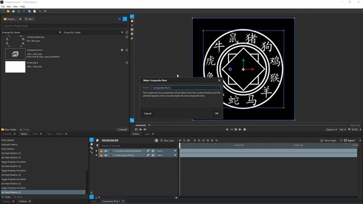Hide the chinese zodiac layer with eye icon

click(x=106, y=151)
